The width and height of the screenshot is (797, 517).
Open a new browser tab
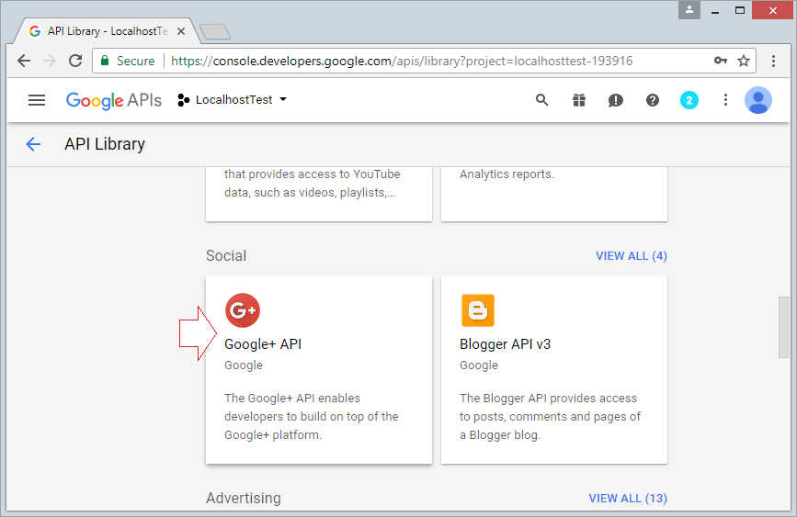[215, 31]
